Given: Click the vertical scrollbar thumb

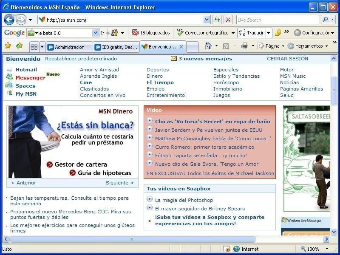Looking at the screenshot, I should [x=334, y=91].
